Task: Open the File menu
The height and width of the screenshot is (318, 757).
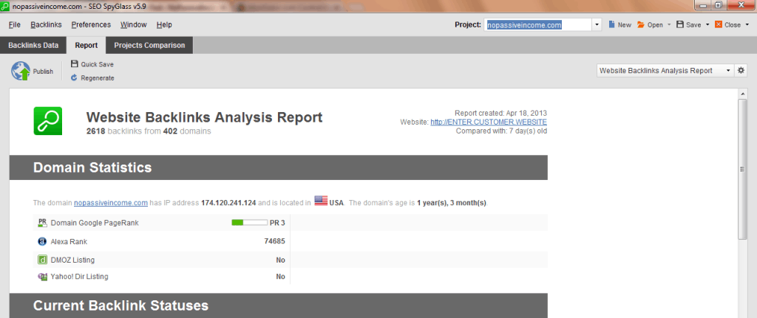Action: tap(15, 24)
